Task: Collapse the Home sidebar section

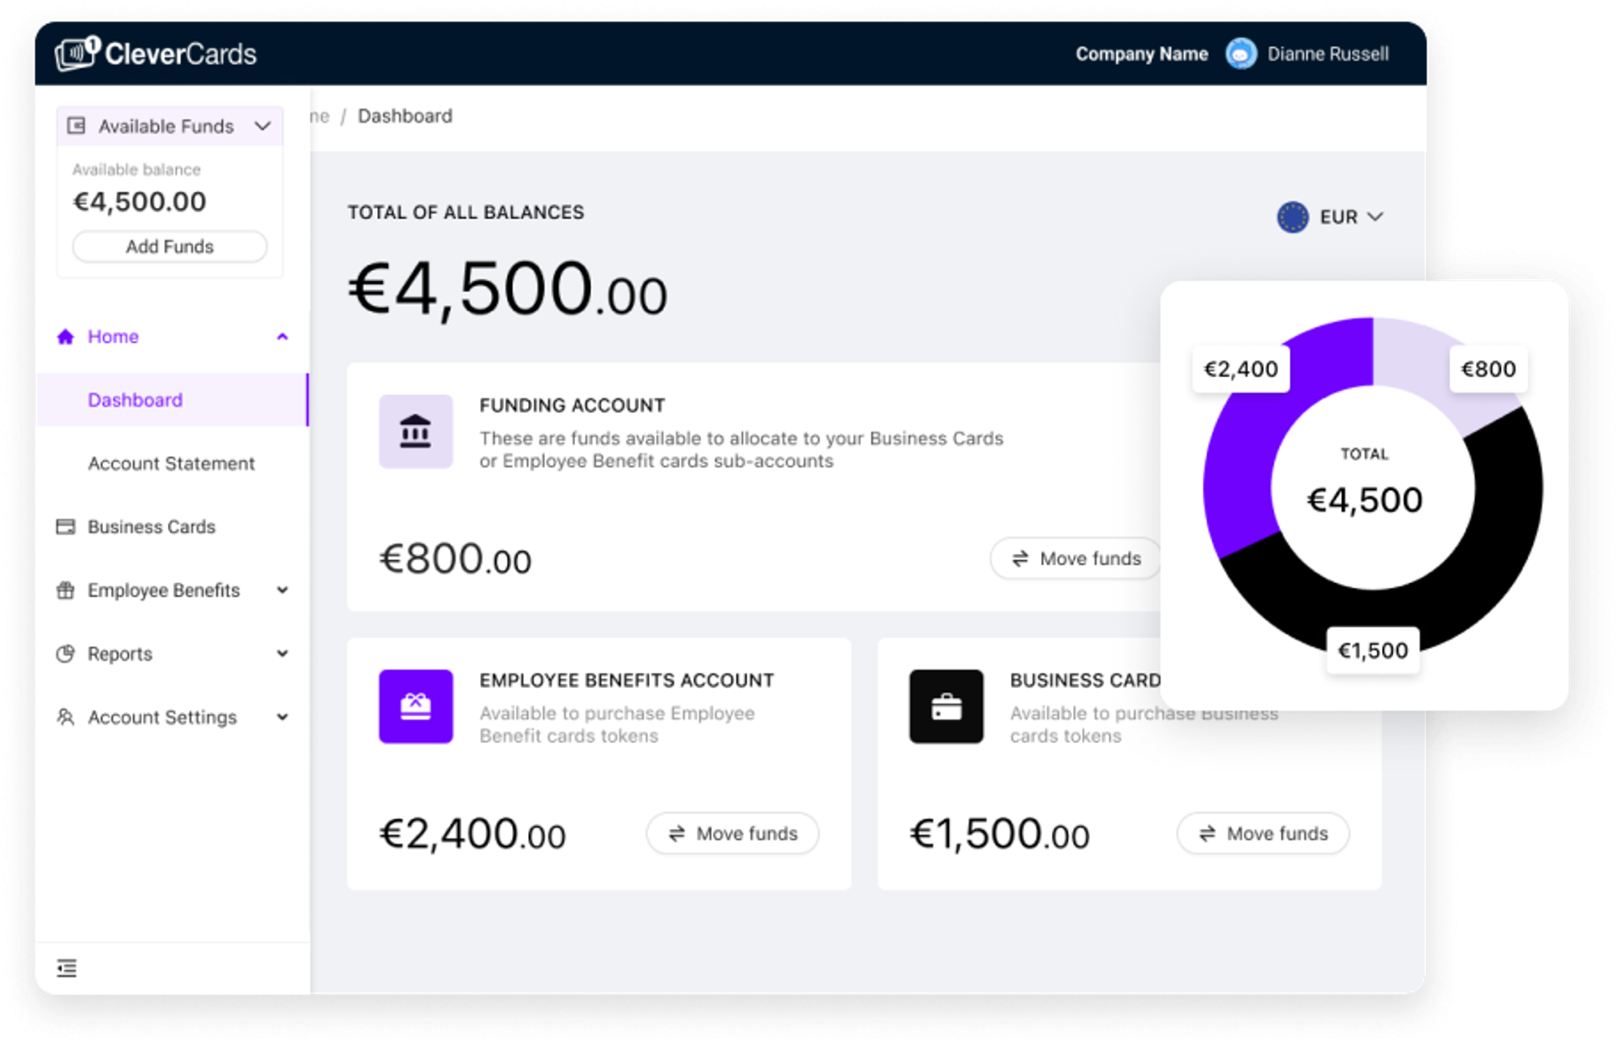Action: (x=281, y=337)
